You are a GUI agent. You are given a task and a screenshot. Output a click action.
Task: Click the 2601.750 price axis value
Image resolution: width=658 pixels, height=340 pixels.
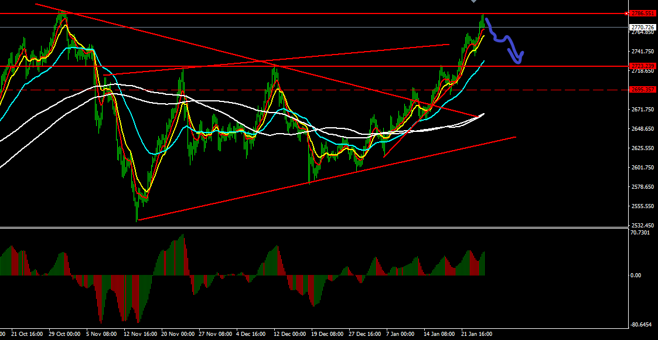643,167
